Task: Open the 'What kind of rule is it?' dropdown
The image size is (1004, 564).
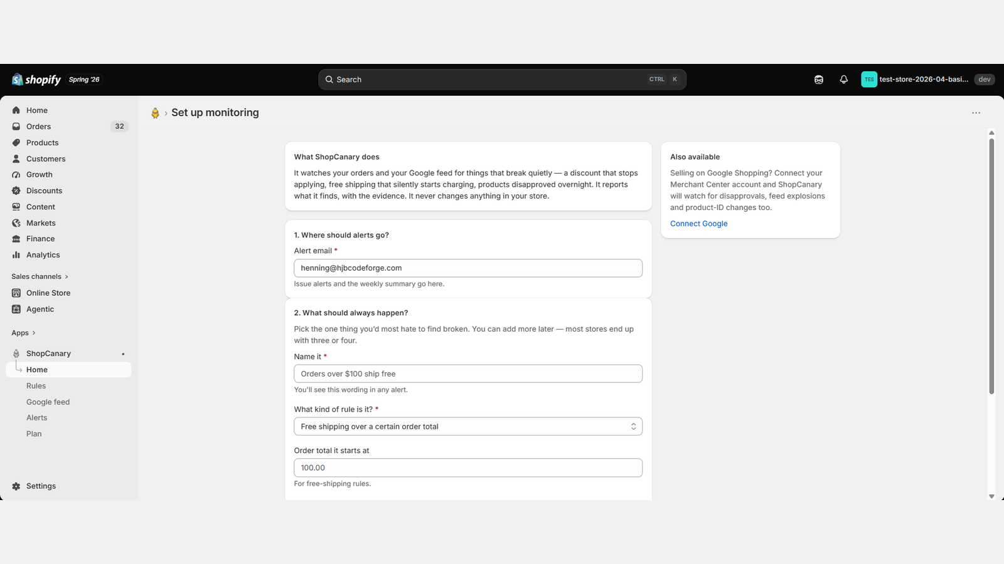Action: click(x=468, y=427)
